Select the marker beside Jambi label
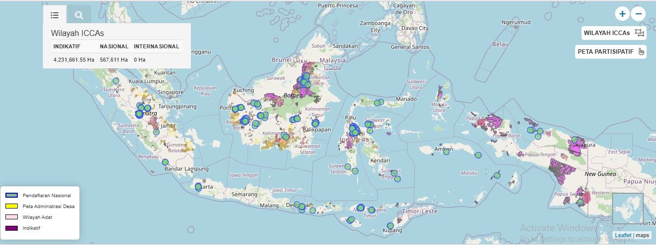Screen dimensions: 656x245 click(156, 132)
